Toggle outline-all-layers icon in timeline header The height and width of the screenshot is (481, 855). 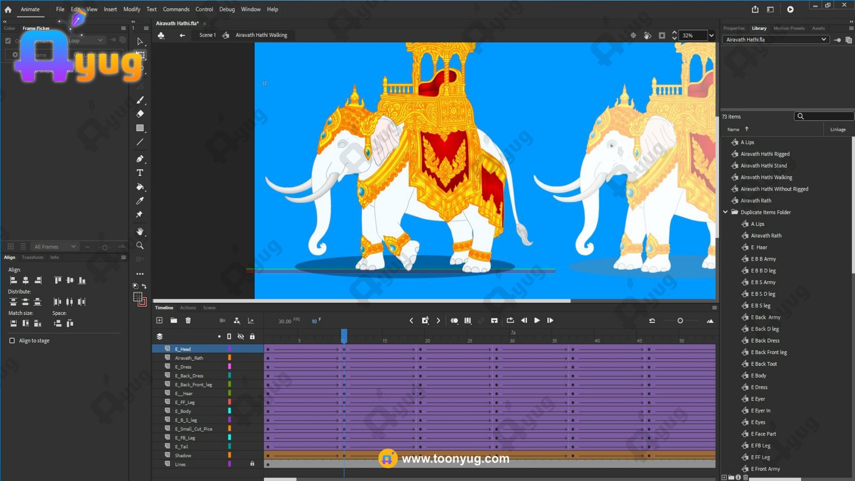(229, 336)
